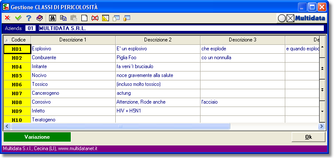Image resolution: width=334 pixels, height=159 pixels.
Task: Click the red X cancel icon in toolbar
Action: [8, 18]
